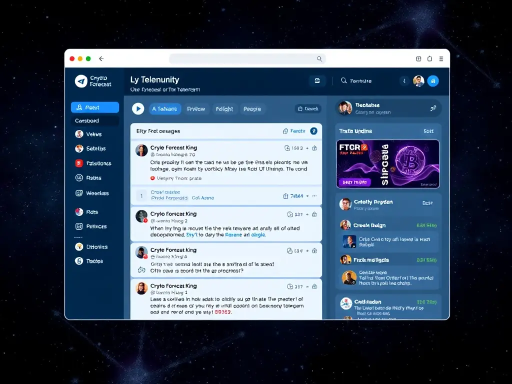512x384 pixels.
Task: Click the blue 'single' link in the second post
Action: point(258,235)
